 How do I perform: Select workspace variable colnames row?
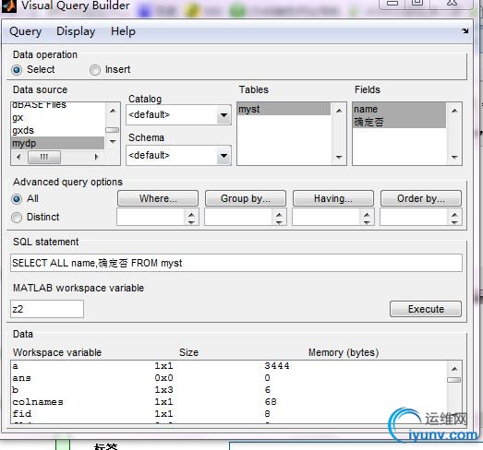pyautogui.click(x=228, y=402)
